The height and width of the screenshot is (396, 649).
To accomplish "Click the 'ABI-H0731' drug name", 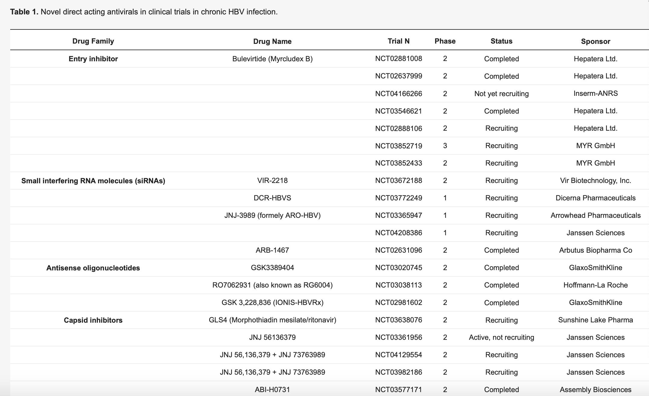I will click(272, 390).
